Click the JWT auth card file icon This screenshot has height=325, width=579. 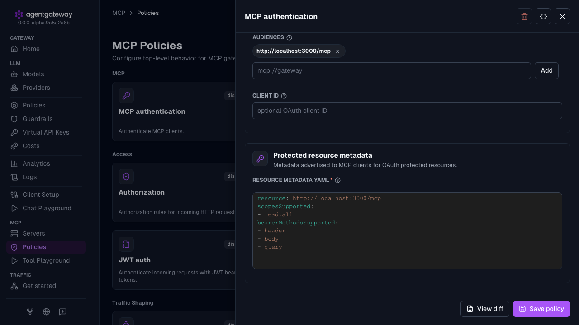(x=126, y=244)
